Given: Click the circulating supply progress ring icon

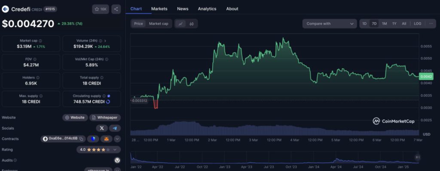Looking at the screenshot, I should [108, 102].
